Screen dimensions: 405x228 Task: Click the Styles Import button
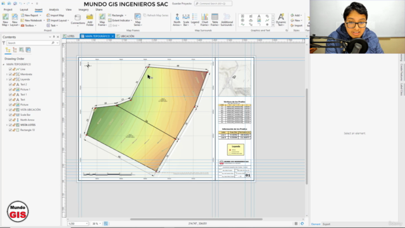tap(297, 25)
